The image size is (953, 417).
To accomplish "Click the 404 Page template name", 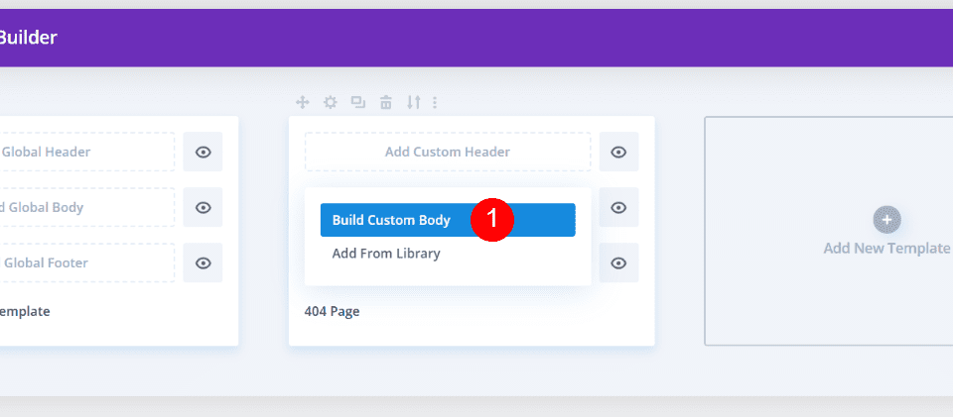I will [332, 312].
